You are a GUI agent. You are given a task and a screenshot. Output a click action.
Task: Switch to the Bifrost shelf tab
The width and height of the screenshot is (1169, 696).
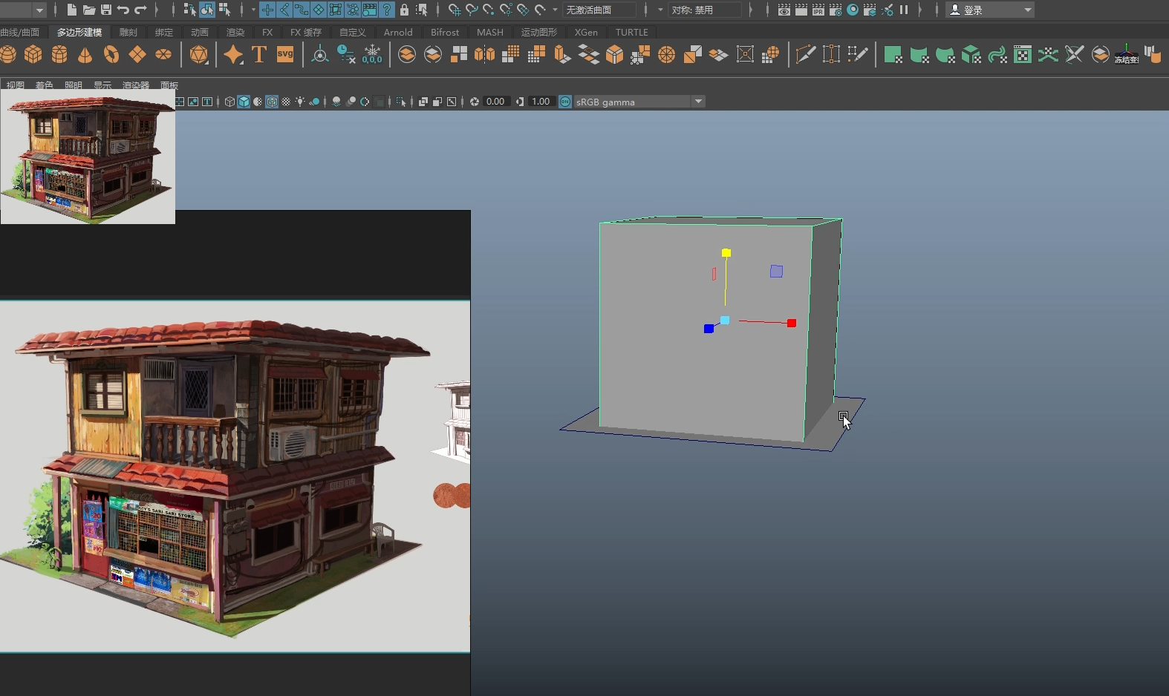click(445, 32)
